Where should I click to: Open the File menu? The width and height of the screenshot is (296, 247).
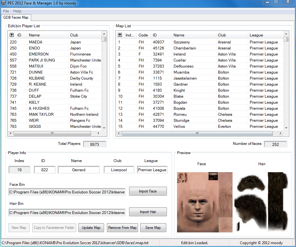[6, 11]
